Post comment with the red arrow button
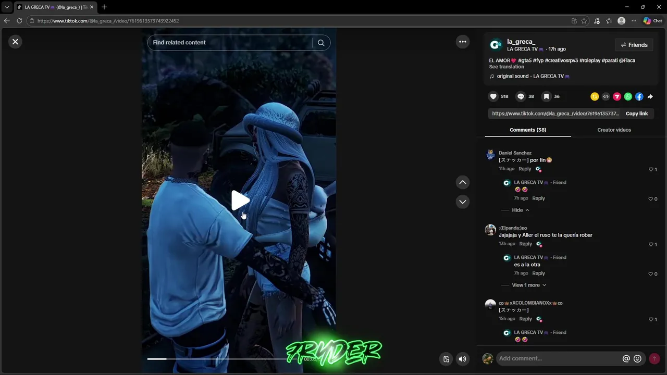This screenshot has width=667, height=375. 654,358
